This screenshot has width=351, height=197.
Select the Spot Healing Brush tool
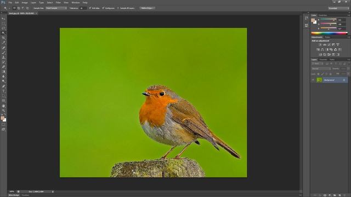3,48
